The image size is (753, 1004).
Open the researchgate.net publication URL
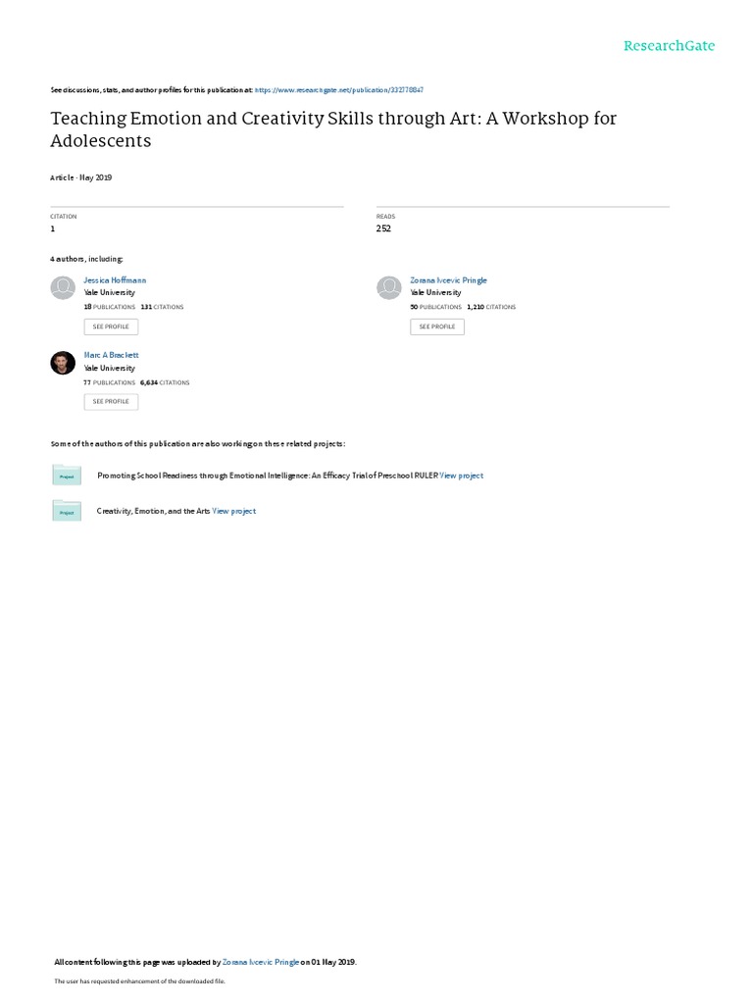(x=339, y=89)
